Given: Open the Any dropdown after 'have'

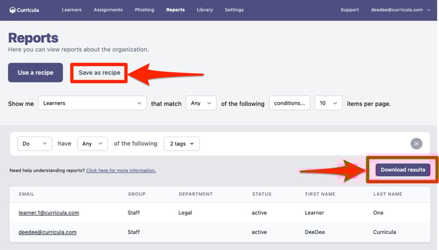Looking at the screenshot, I should 92,143.
